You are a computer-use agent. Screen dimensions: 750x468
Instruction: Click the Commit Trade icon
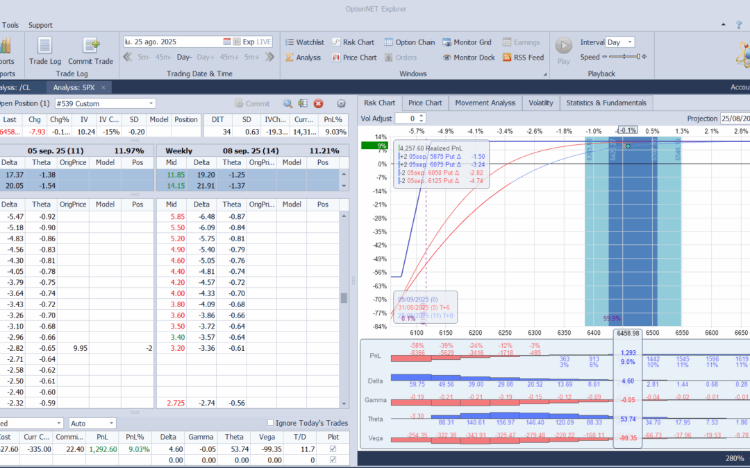point(91,46)
